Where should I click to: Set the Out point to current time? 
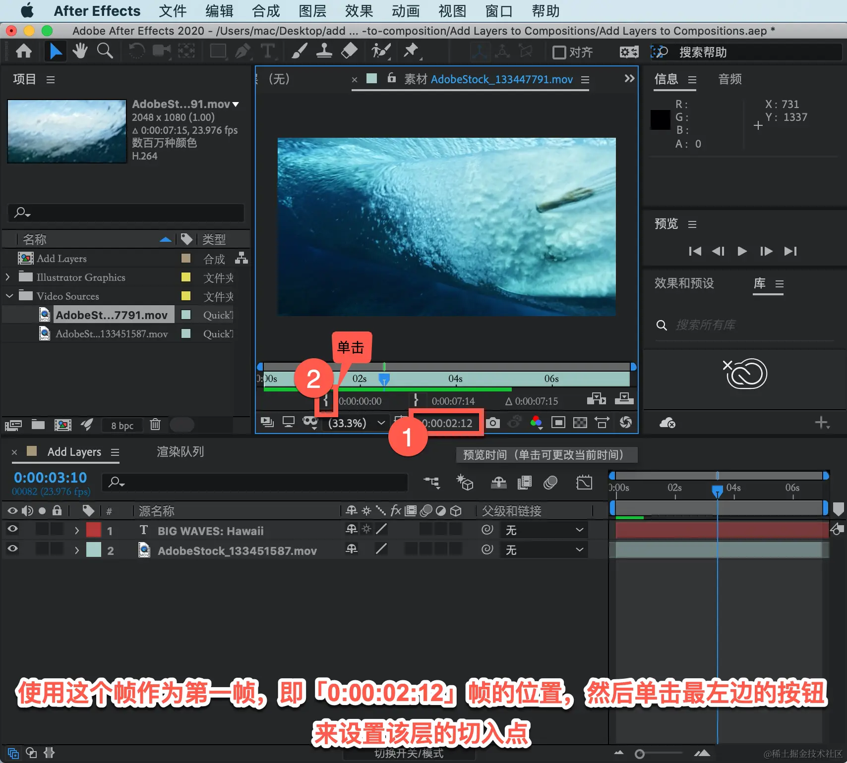pos(416,400)
